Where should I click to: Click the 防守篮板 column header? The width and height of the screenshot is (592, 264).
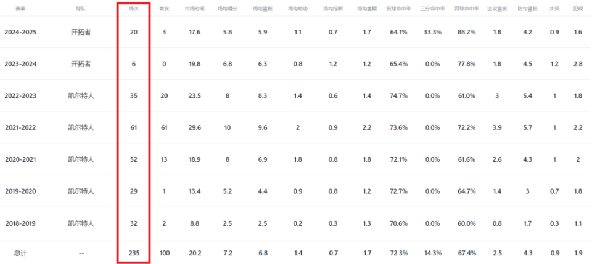[528, 8]
